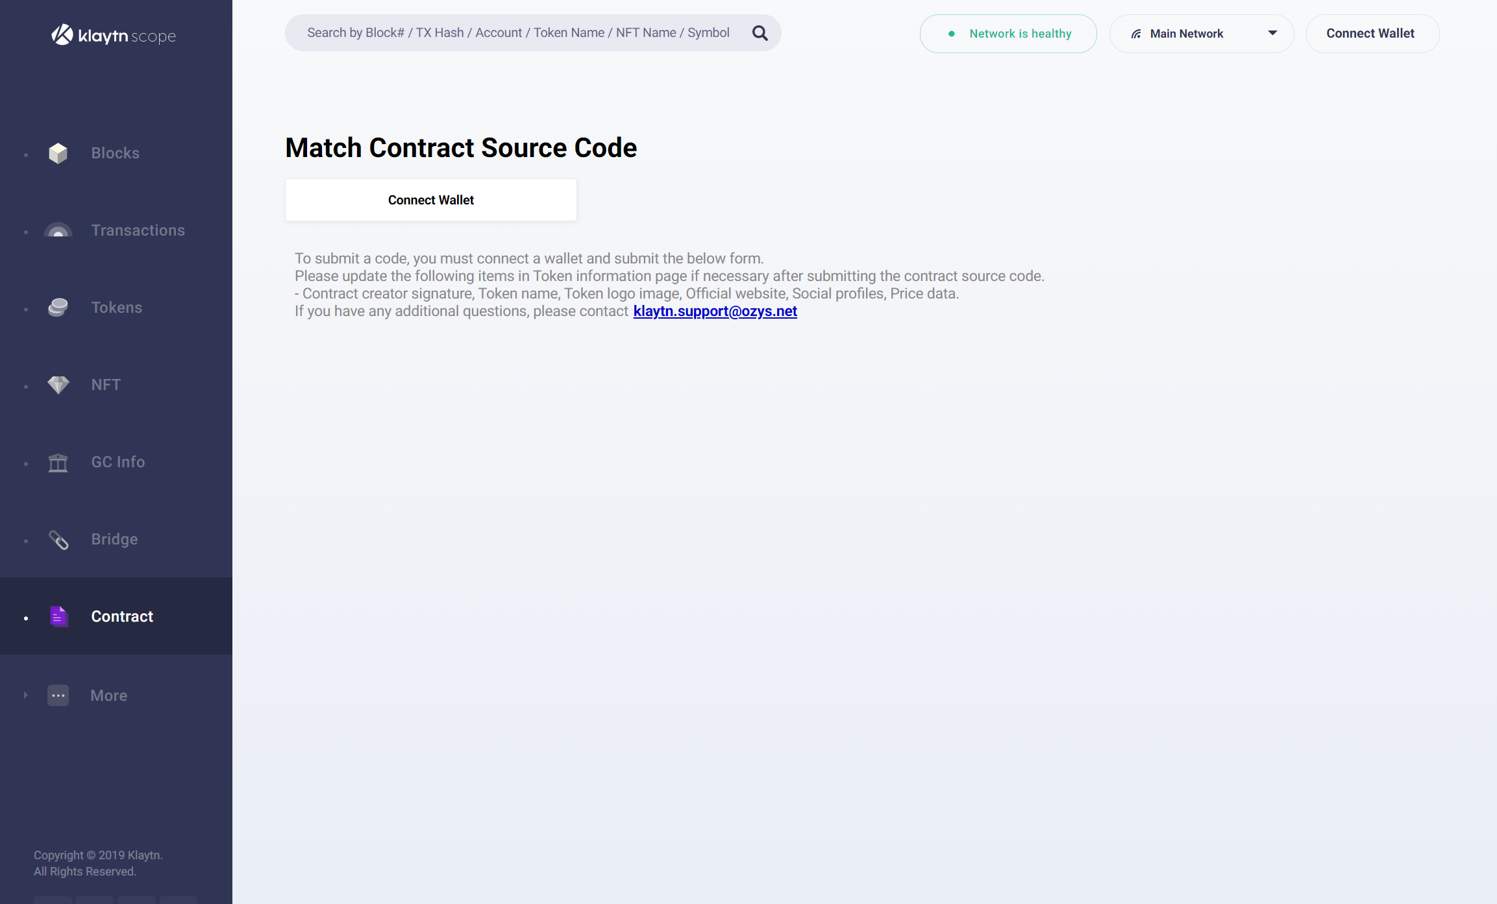Focus the Block/TX Hash search field
Screen dimensions: 1497x904
[x=517, y=33]
